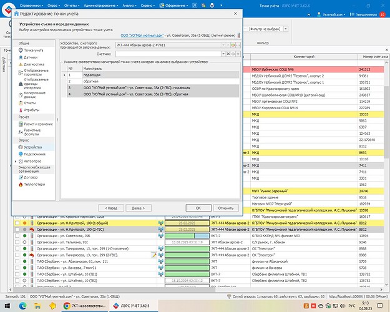390x312 pixels.
Task: Check the row ул. Н.Крупской, 100 (1-общий)
Action: coord(17,223)
